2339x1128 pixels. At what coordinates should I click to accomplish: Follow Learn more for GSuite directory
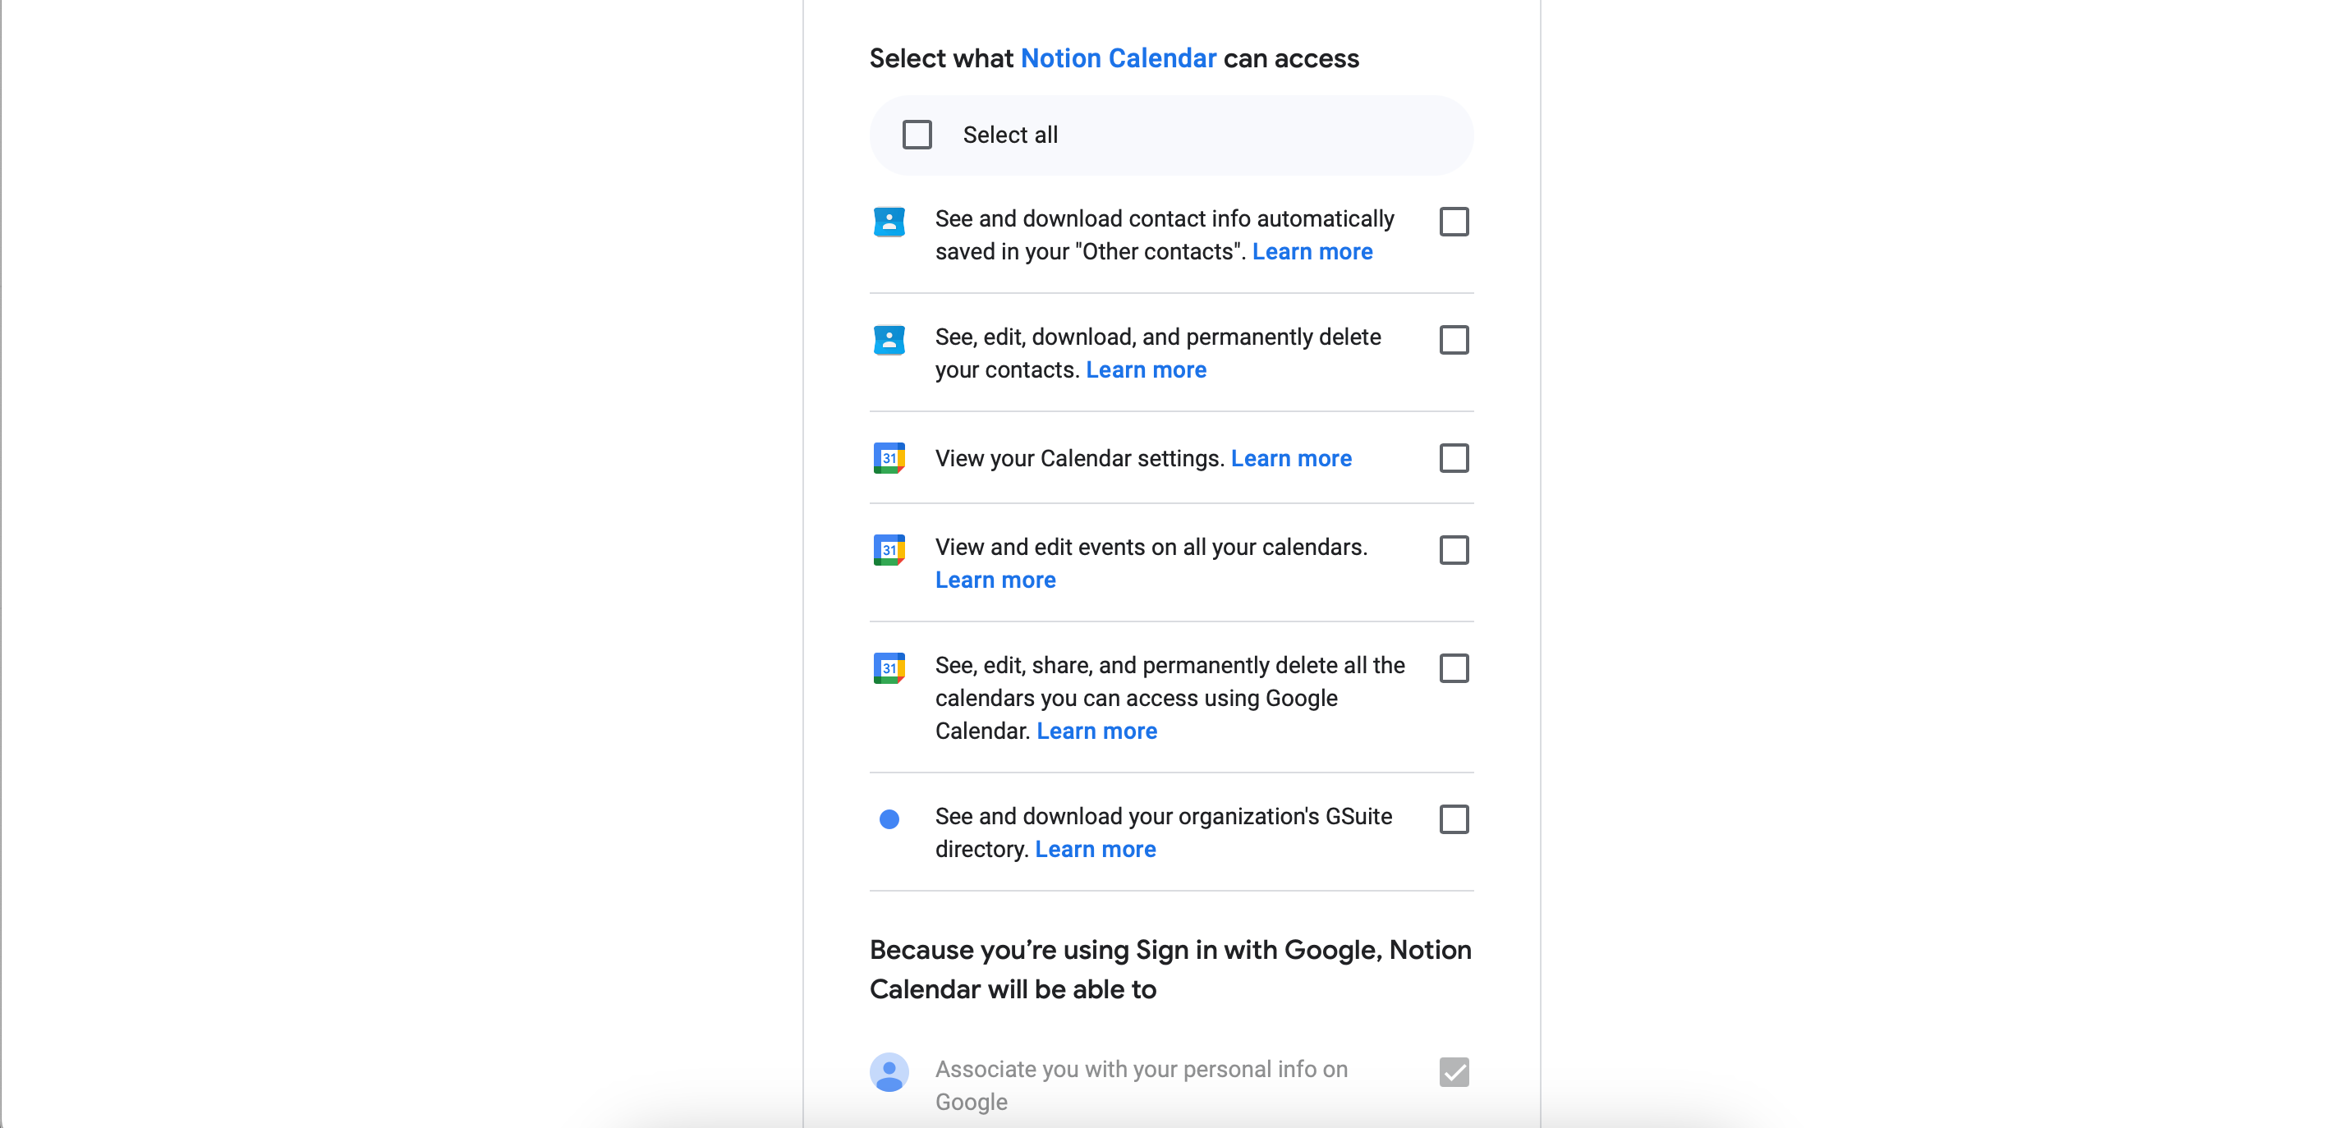[x=1095, y=850]
